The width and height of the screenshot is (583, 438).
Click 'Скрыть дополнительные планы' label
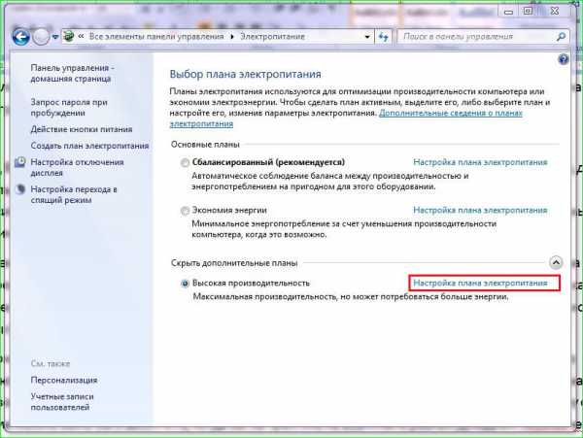pos(234,263)
